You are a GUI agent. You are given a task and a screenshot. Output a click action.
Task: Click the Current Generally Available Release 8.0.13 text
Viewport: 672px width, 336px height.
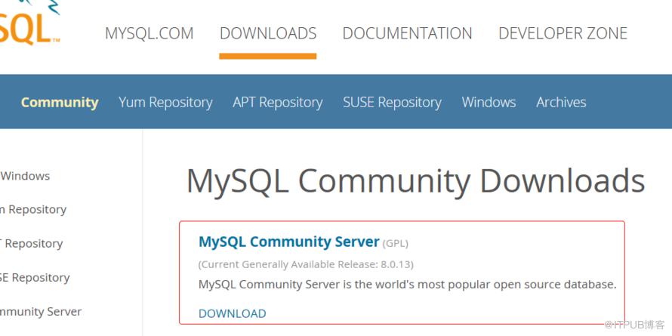pos(306,264)
